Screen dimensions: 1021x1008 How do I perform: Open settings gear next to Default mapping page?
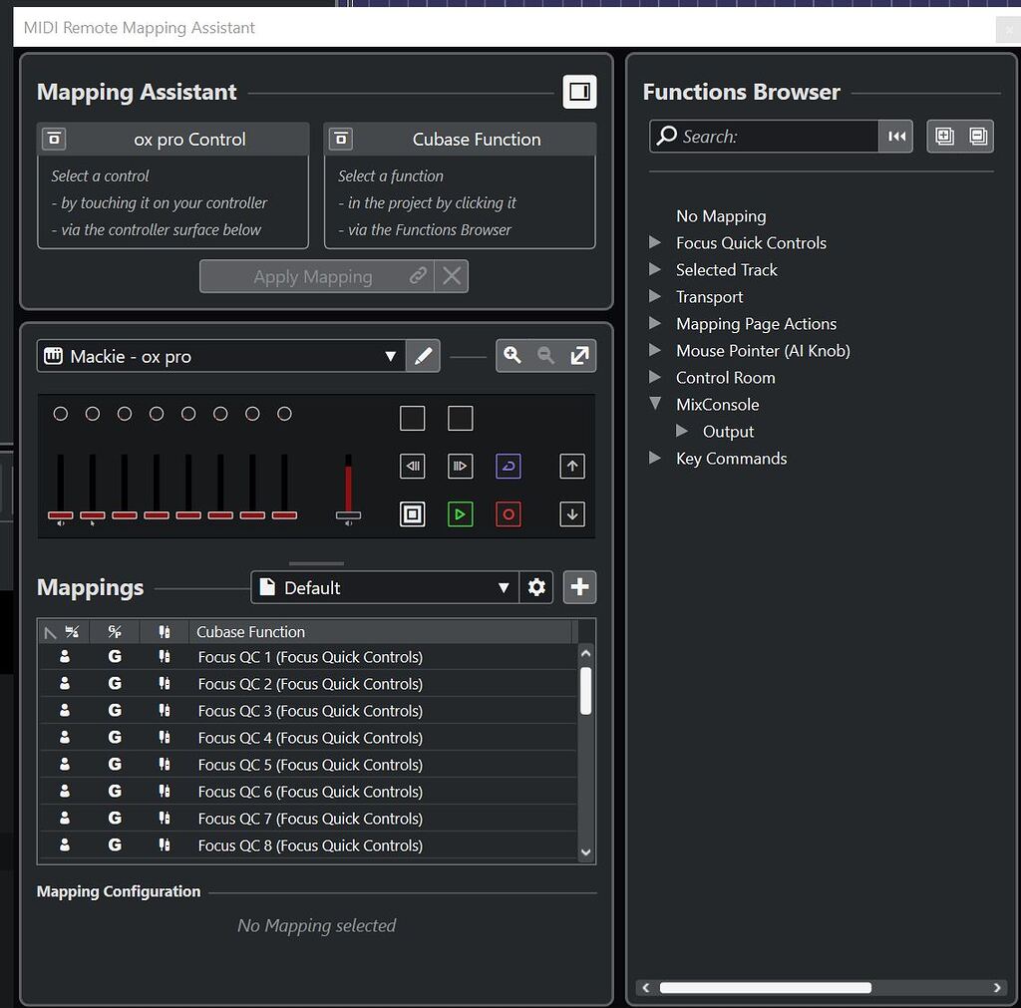[536, 587]
